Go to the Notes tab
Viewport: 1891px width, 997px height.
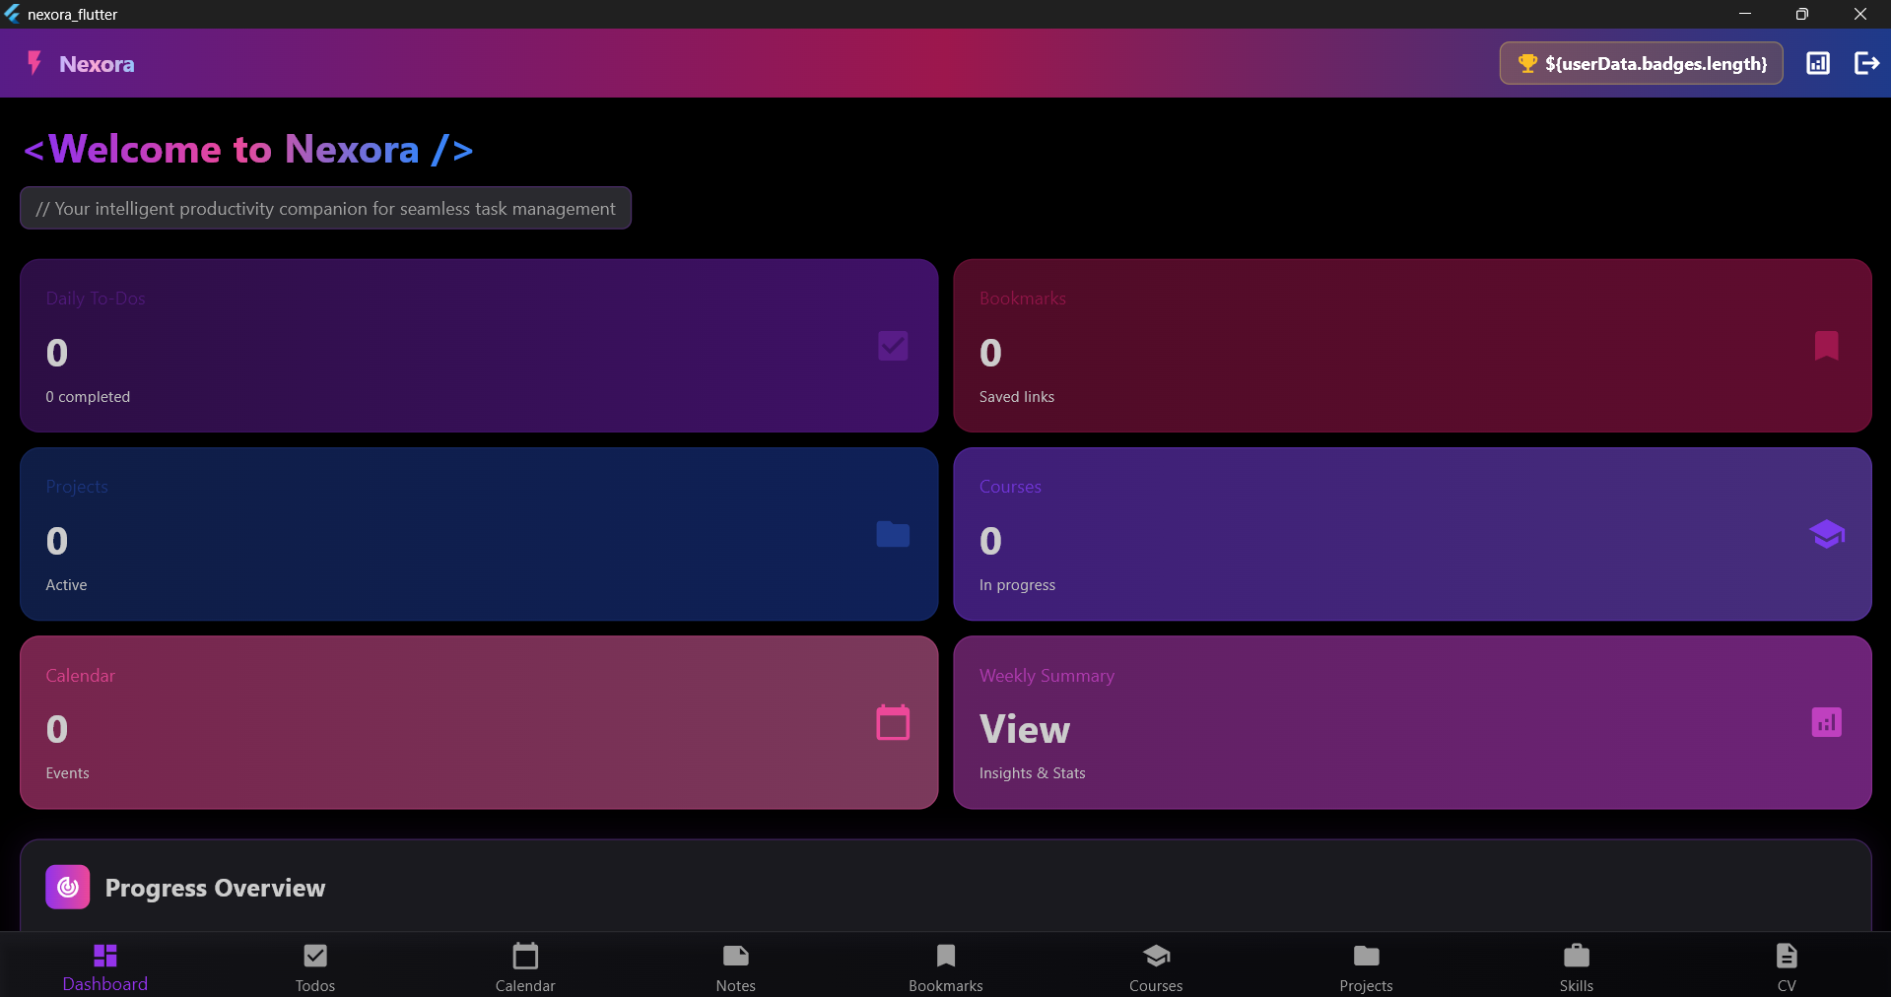[735, 967]
